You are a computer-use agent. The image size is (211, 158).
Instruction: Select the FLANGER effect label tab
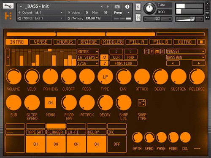[56, 132]
